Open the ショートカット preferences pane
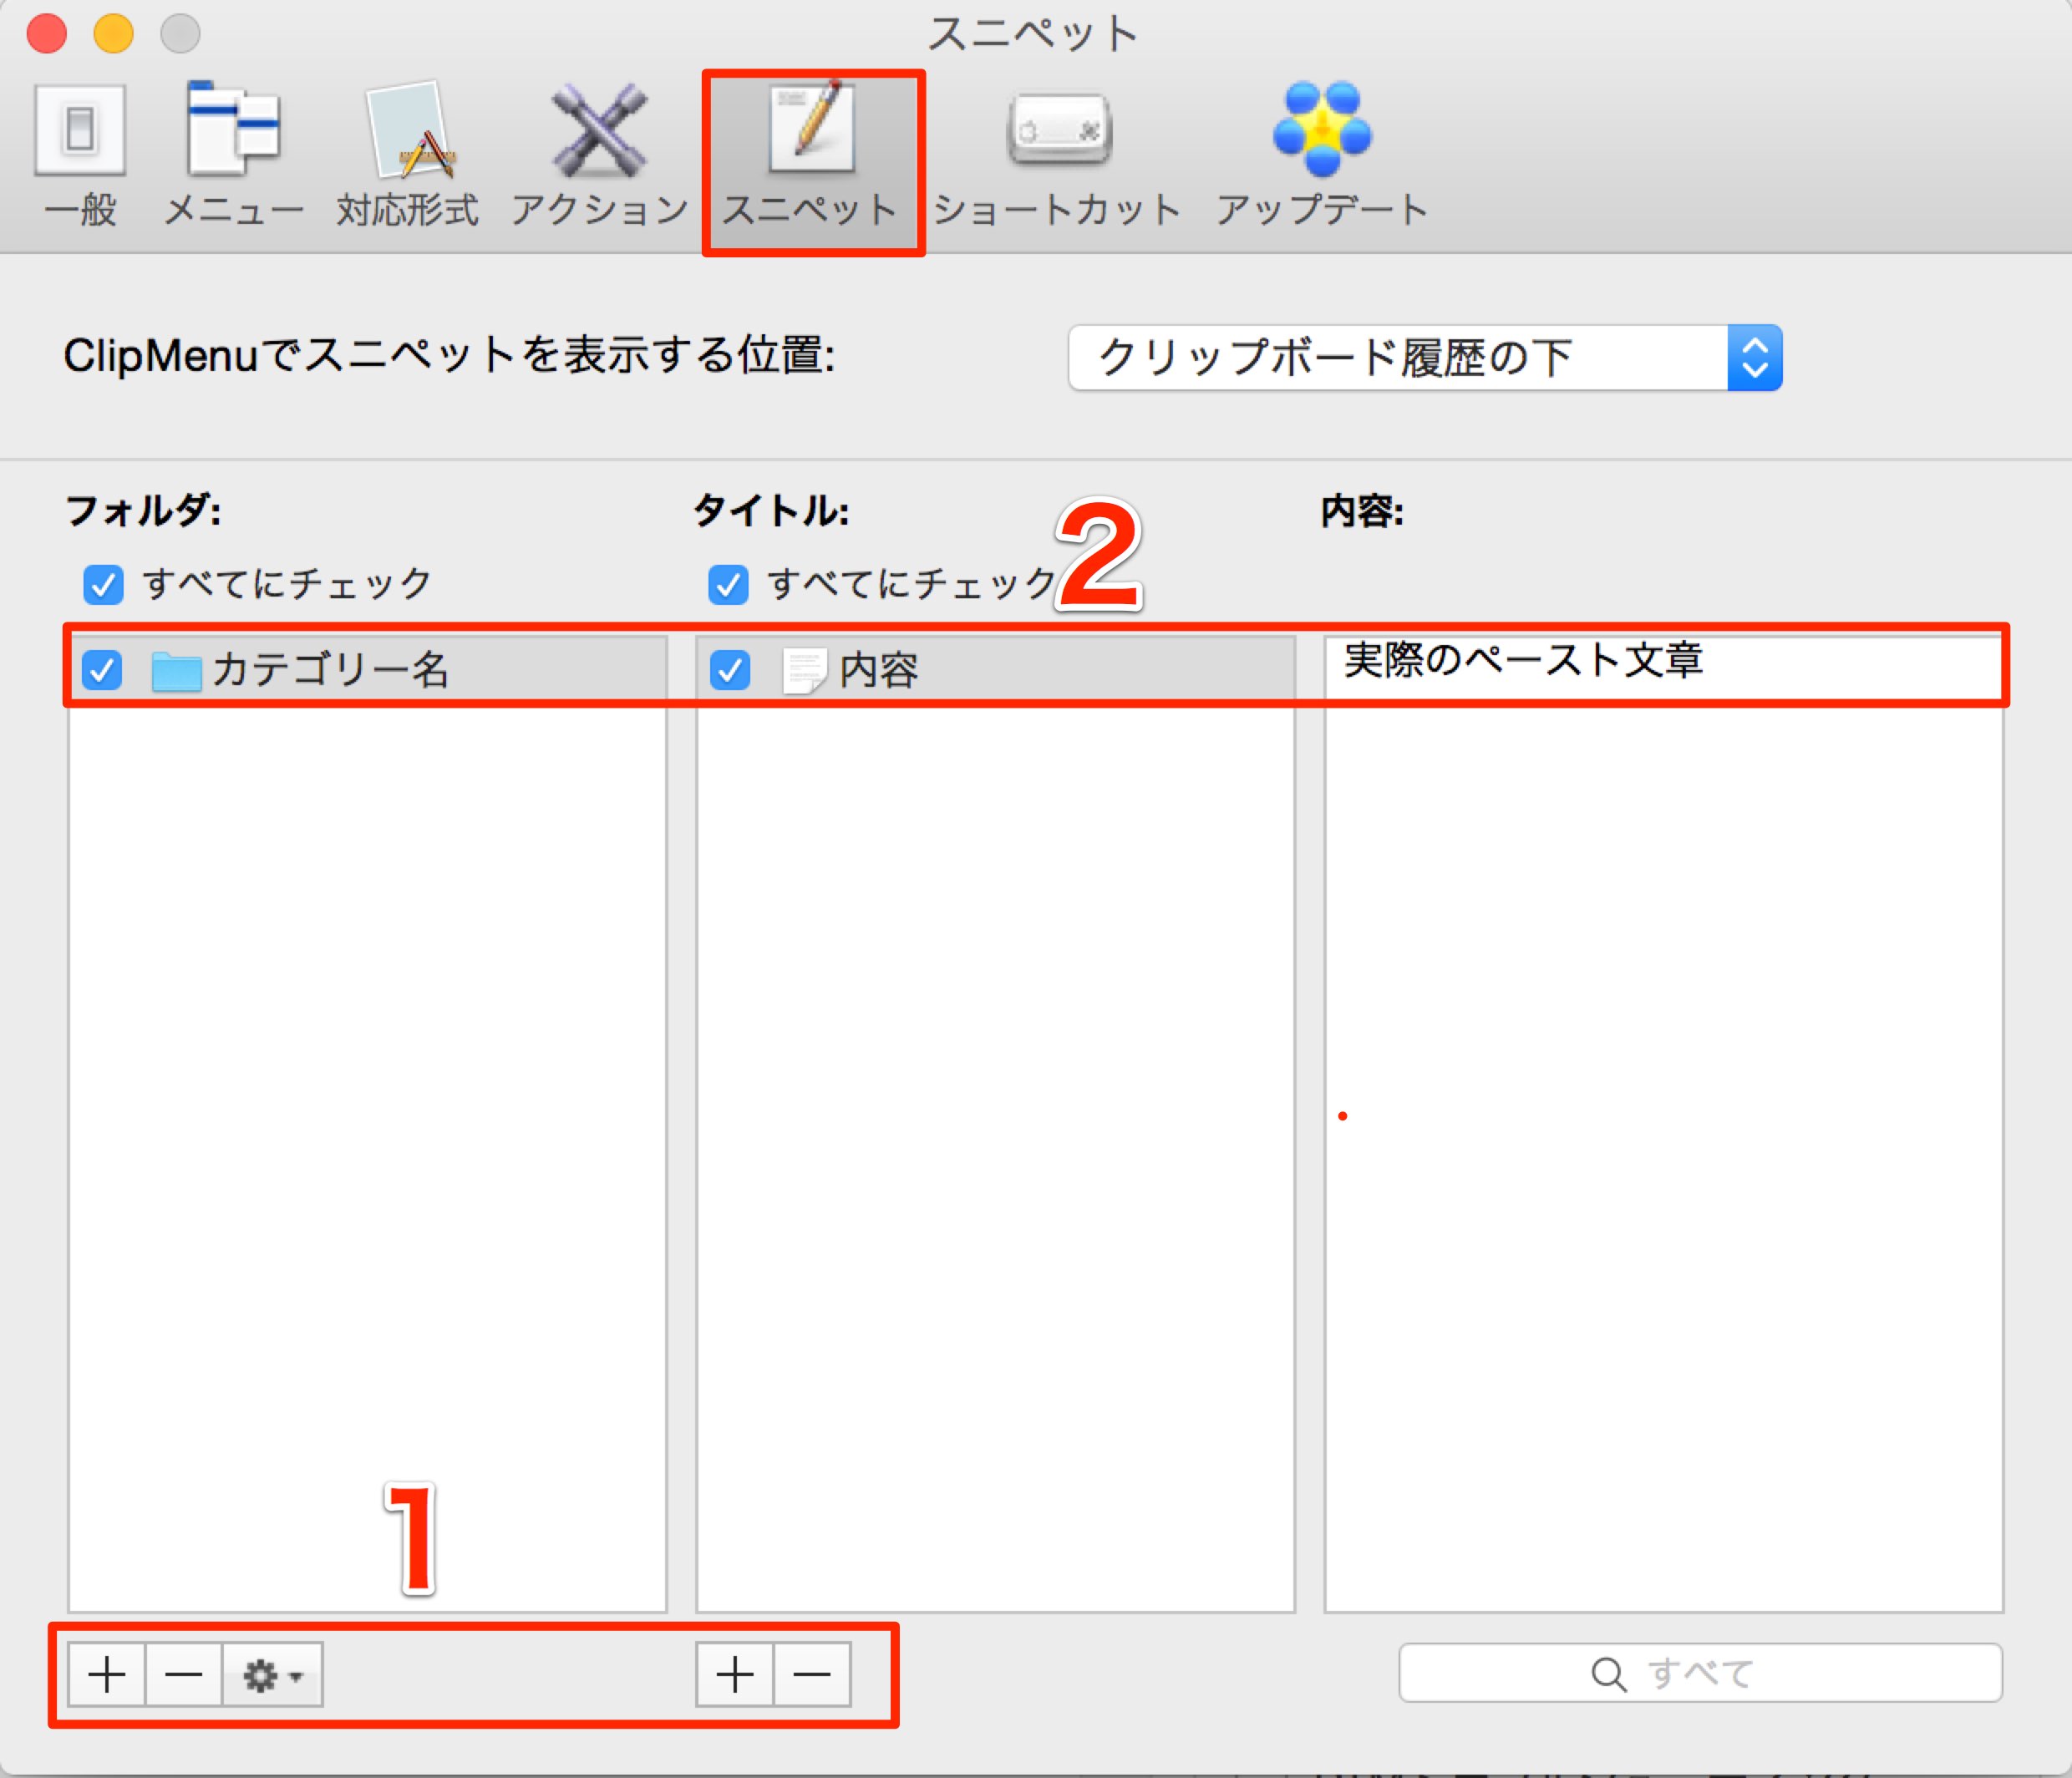 click(x=1058, y=155)
